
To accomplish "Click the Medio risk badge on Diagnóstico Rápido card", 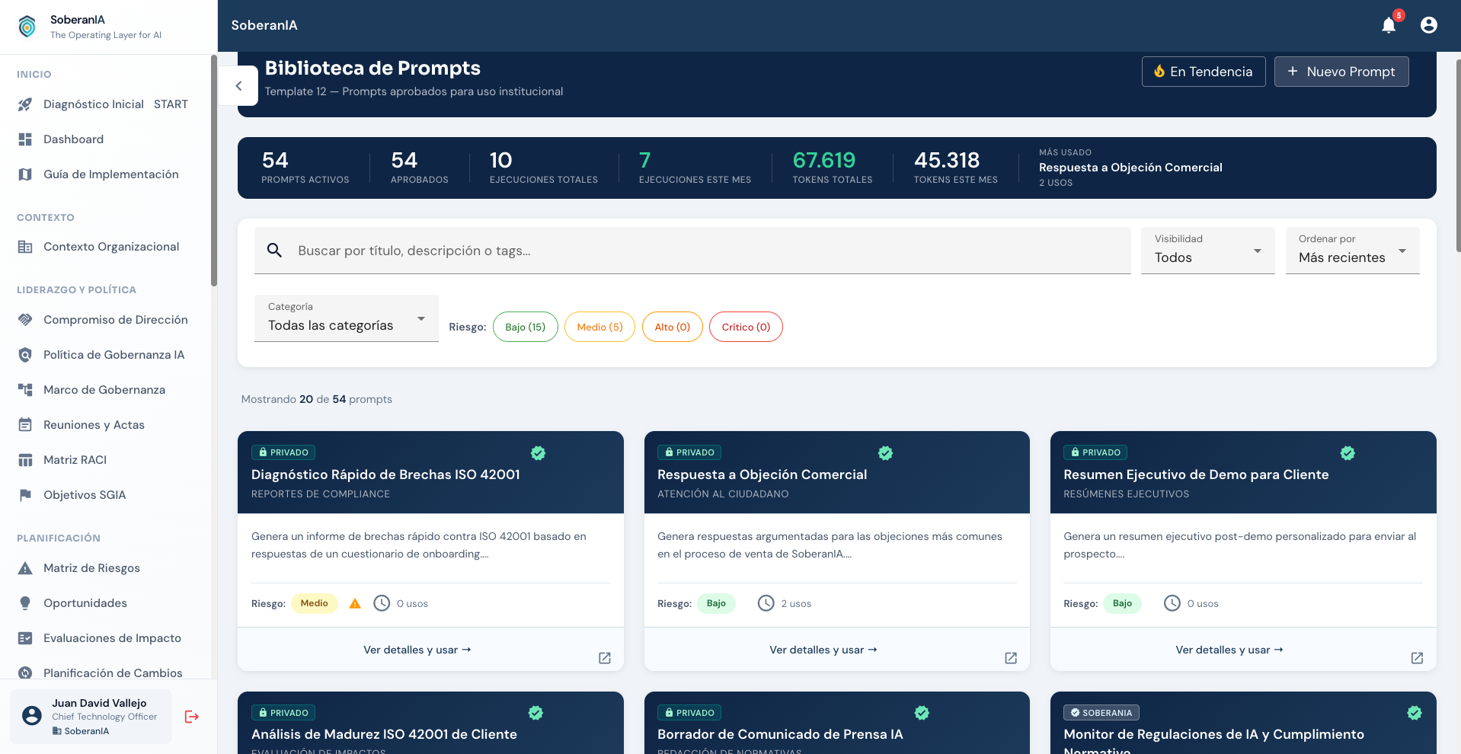I will (315, 603).
